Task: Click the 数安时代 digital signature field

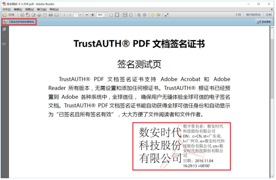Action: 181,146
